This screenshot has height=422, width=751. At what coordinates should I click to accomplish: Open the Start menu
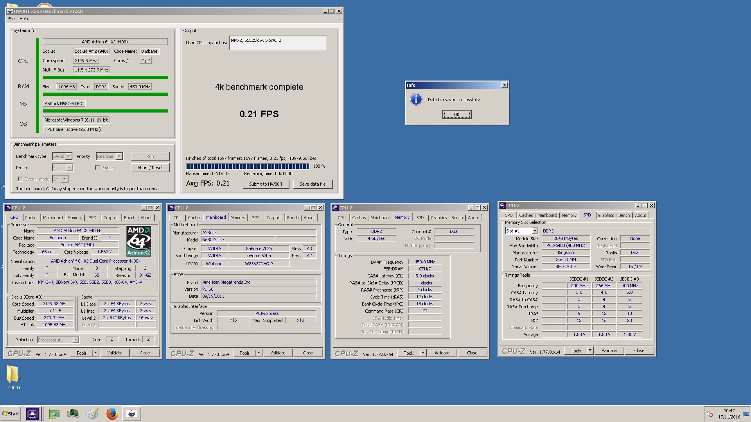11,413
